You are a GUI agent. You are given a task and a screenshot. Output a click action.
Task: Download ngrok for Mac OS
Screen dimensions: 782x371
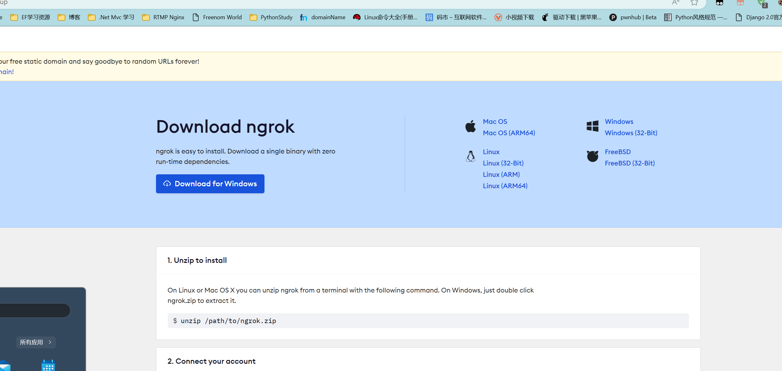(x=495, y=122)
